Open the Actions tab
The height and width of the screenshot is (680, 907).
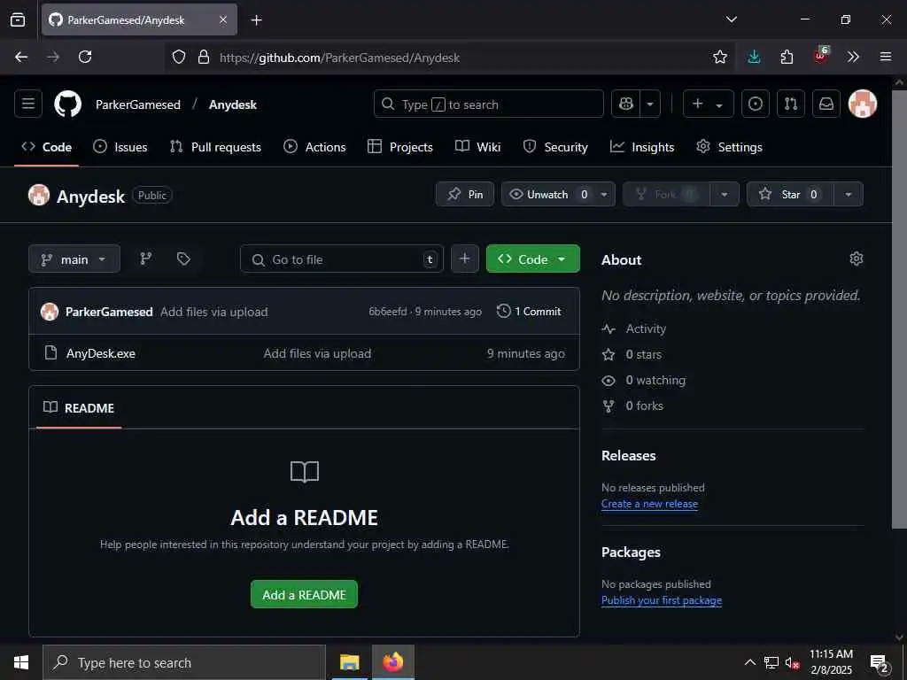[x=314, y=147]
